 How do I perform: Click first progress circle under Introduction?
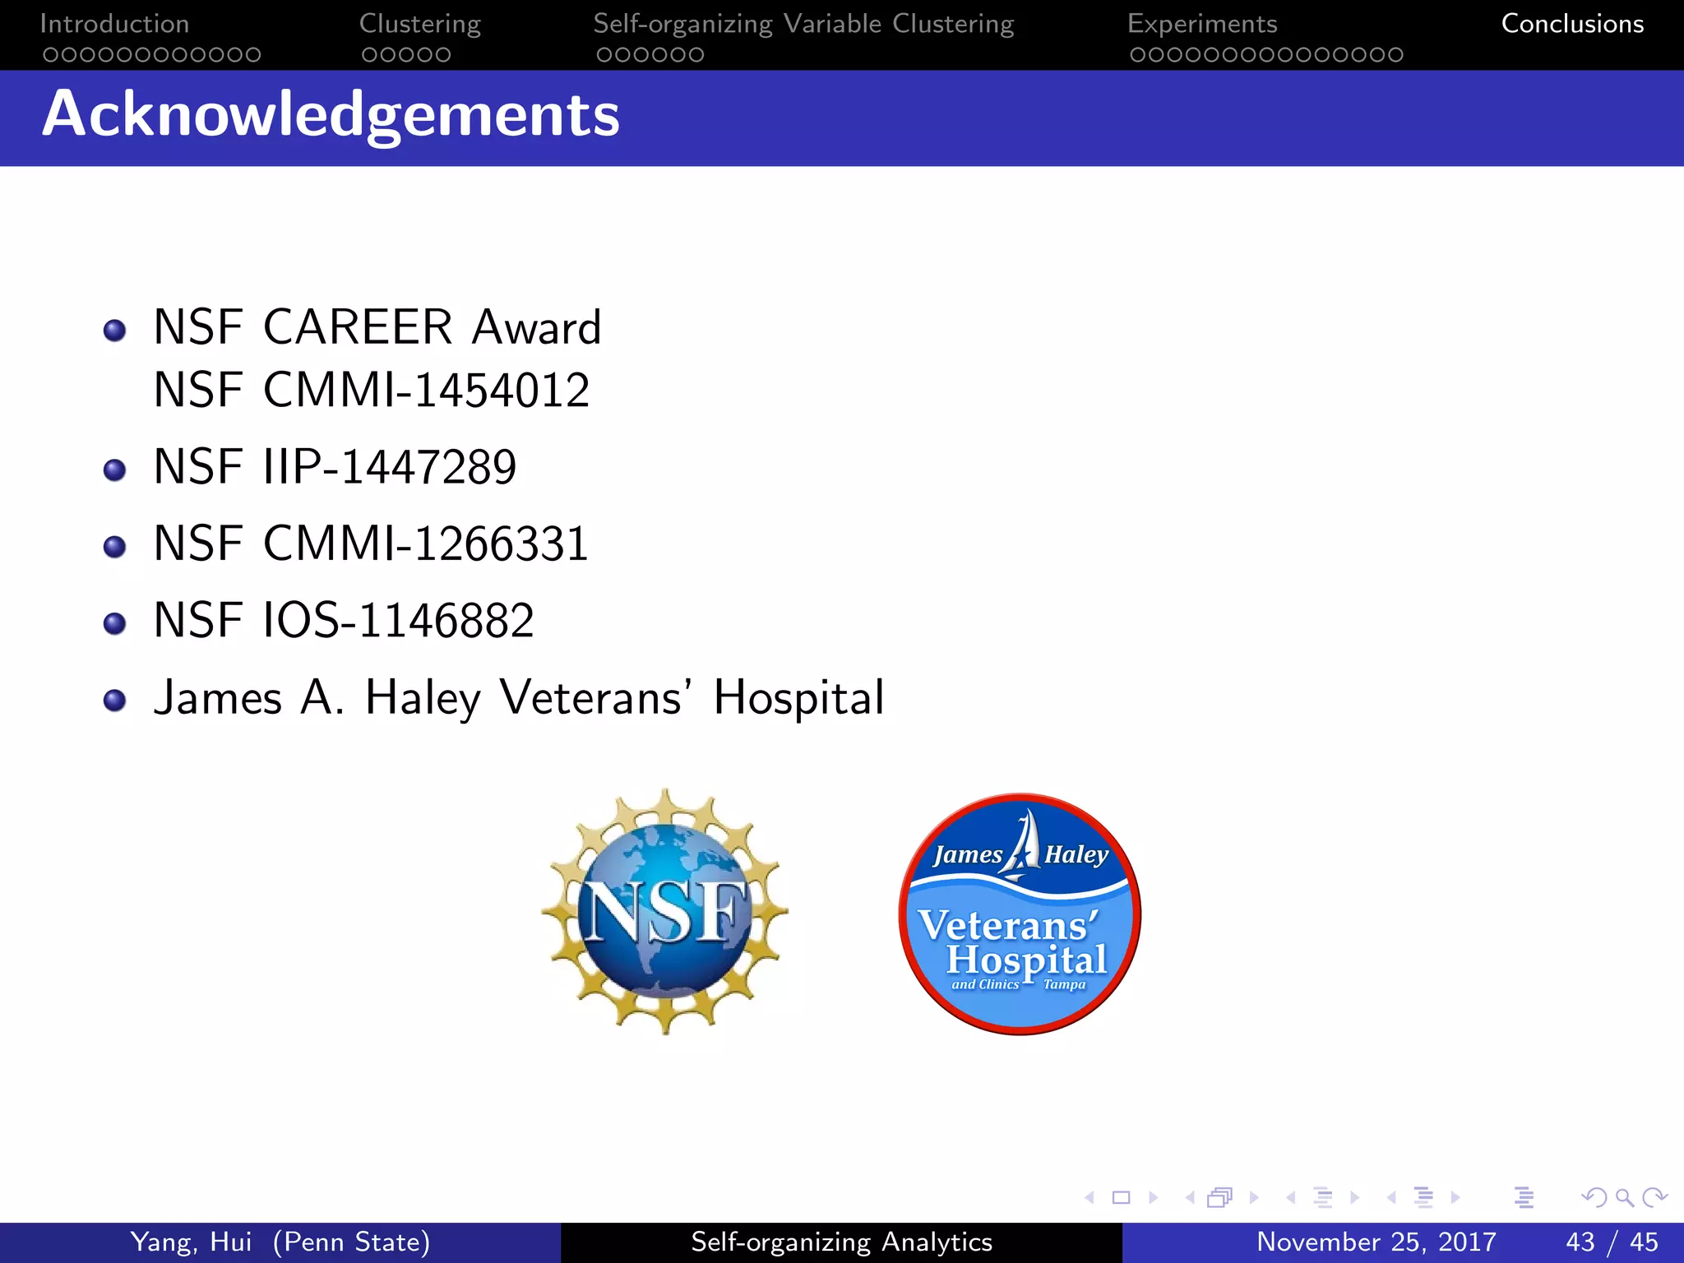[x=50, y=55]
